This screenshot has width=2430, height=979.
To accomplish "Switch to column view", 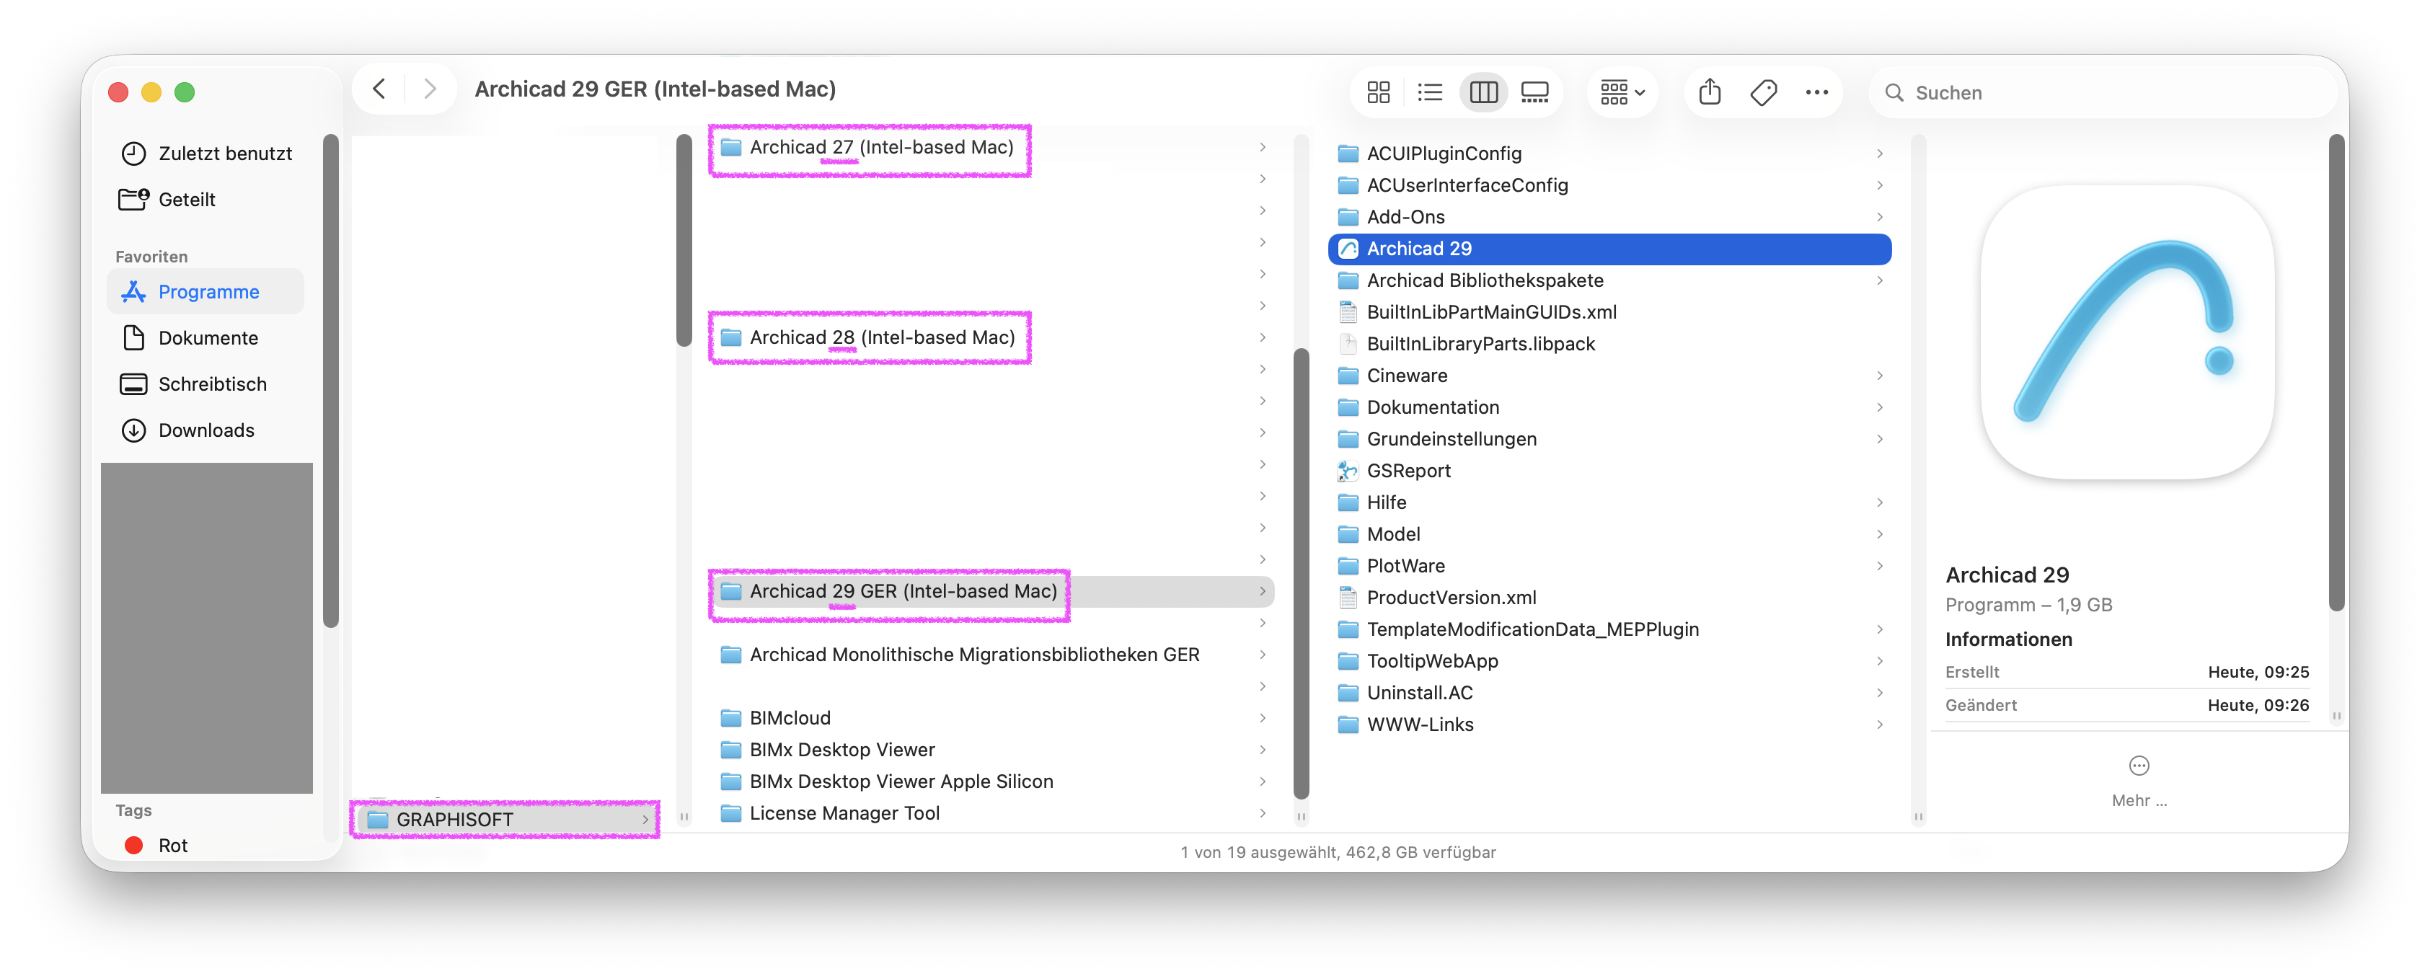I will [x=1483, y=92].
